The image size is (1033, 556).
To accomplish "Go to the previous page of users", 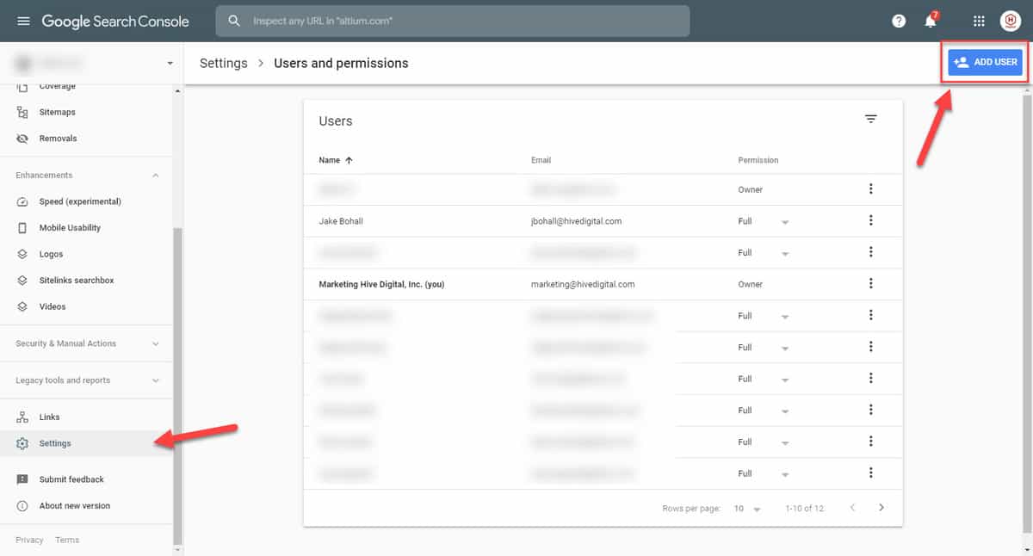I will coord(852,508).
